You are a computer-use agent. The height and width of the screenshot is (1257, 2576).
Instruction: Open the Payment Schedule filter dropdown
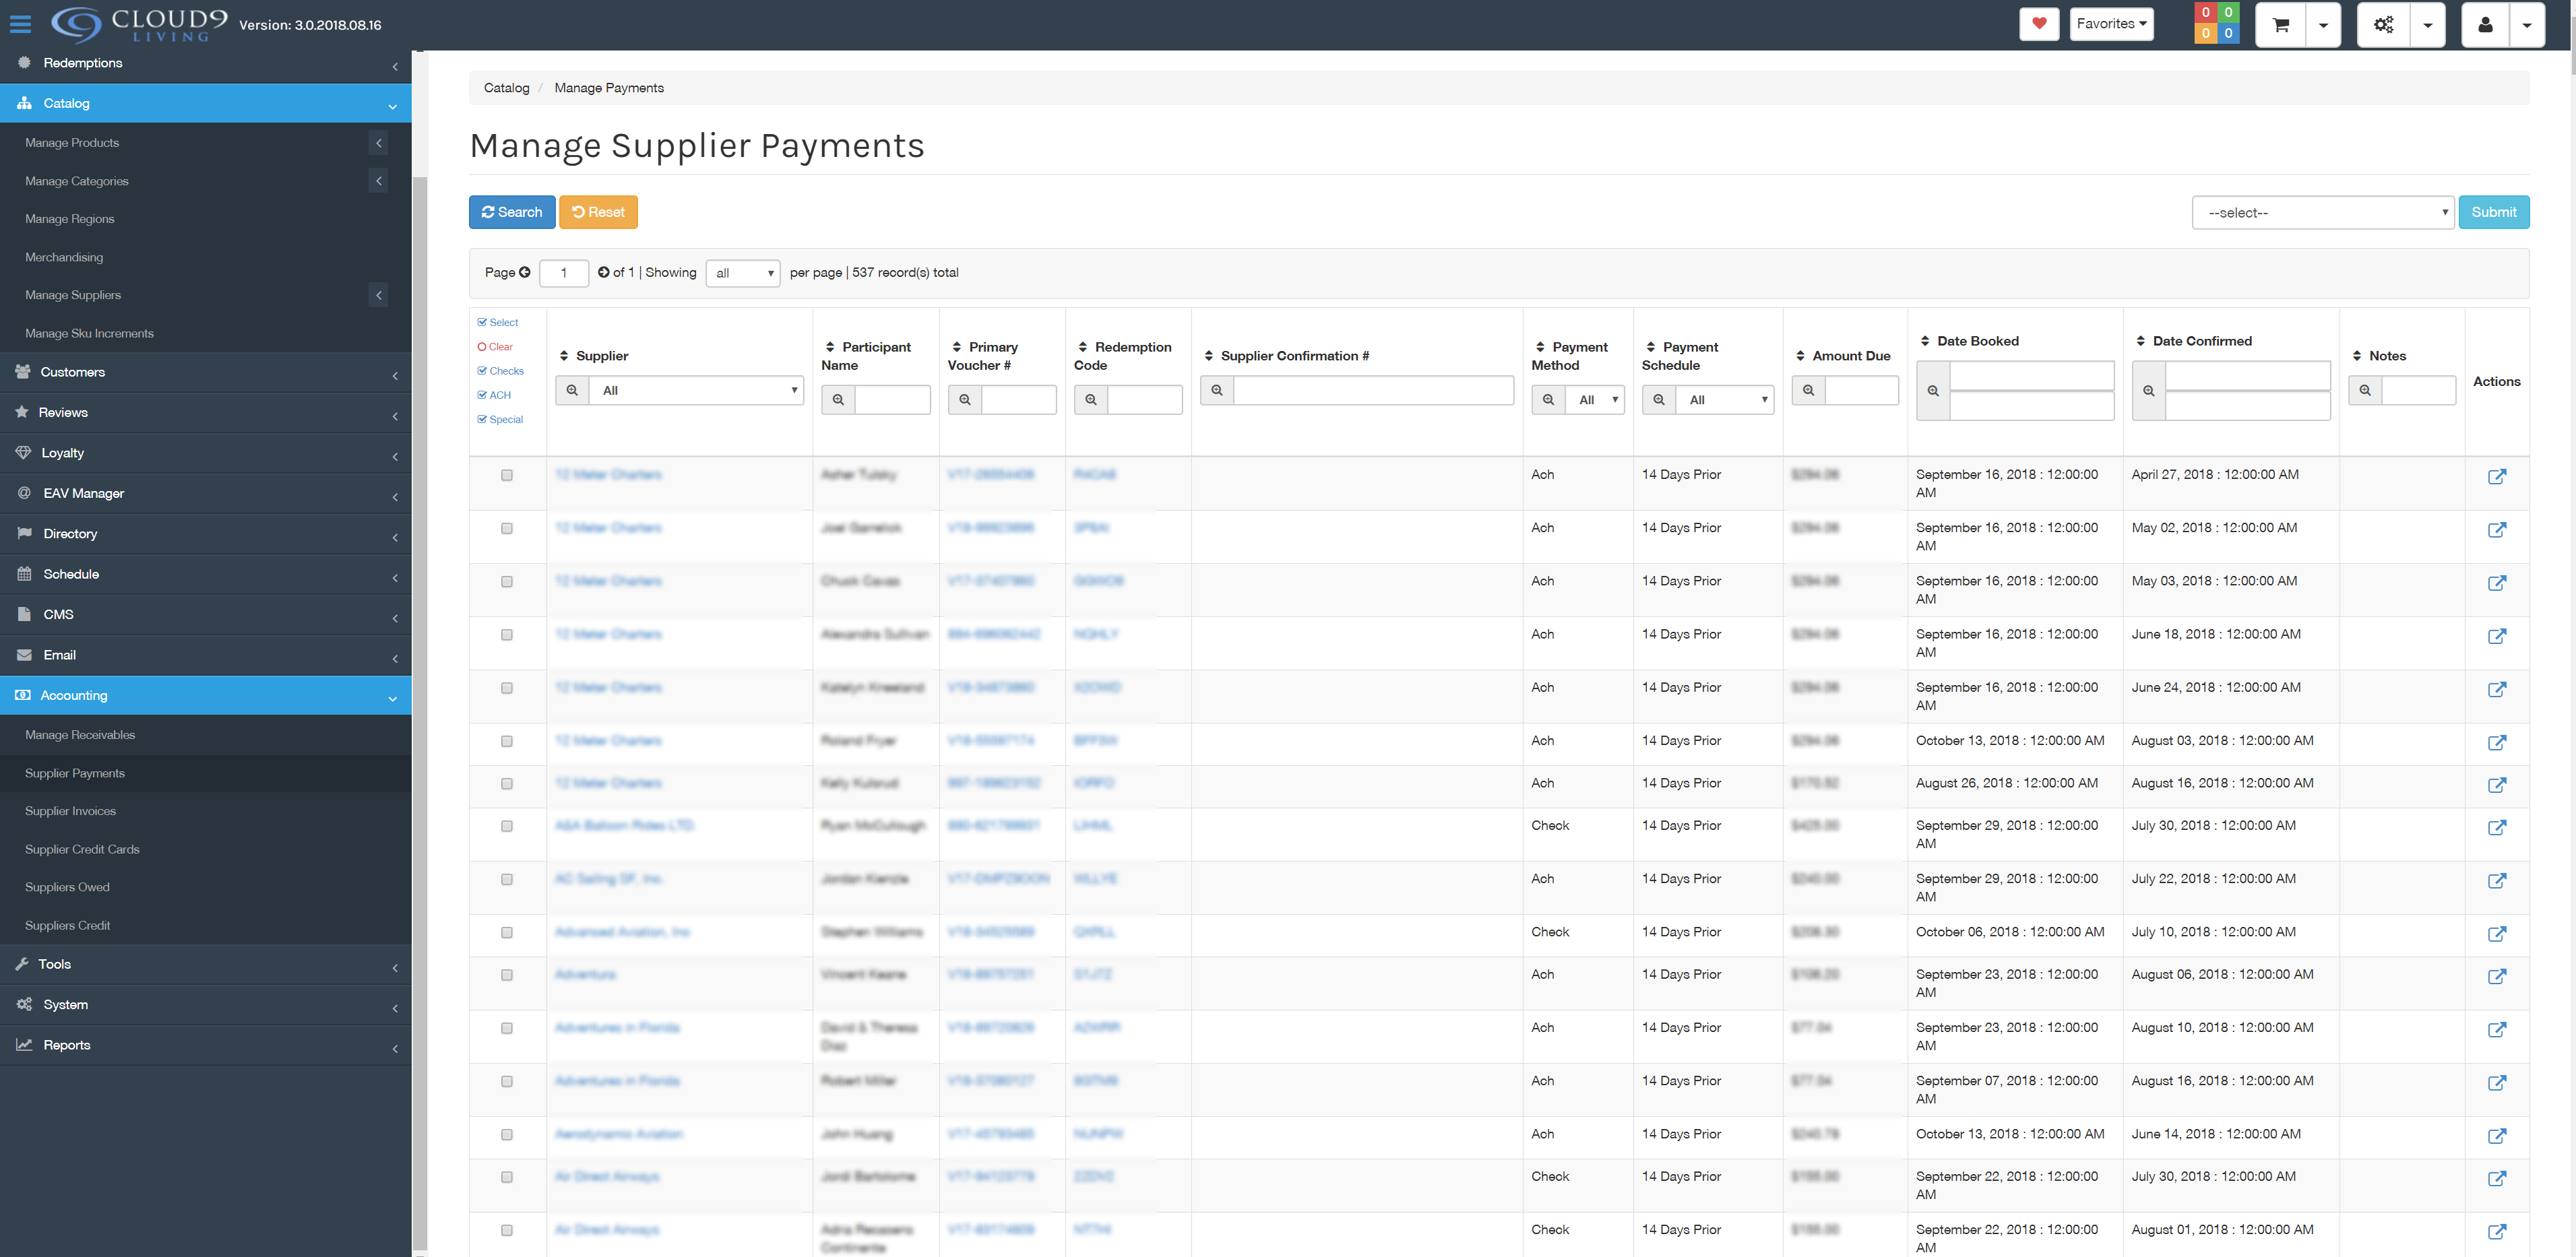pyautogui.click(x=1725, y=400)
